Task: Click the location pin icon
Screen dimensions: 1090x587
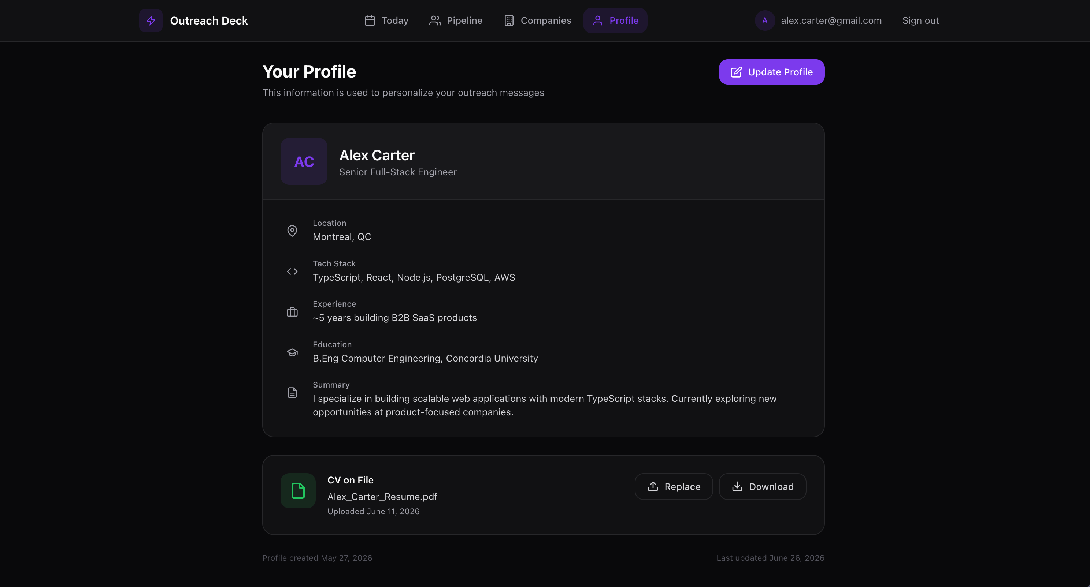Action: click(292, 231)
